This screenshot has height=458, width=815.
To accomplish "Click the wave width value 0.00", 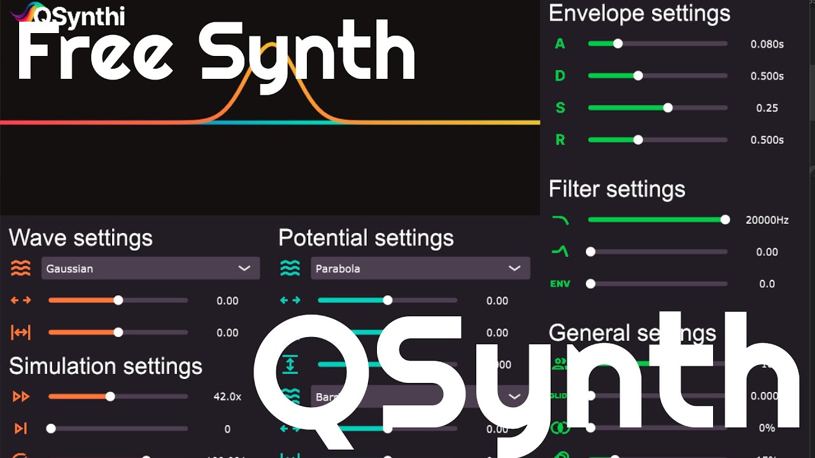I will coord(227,333).
